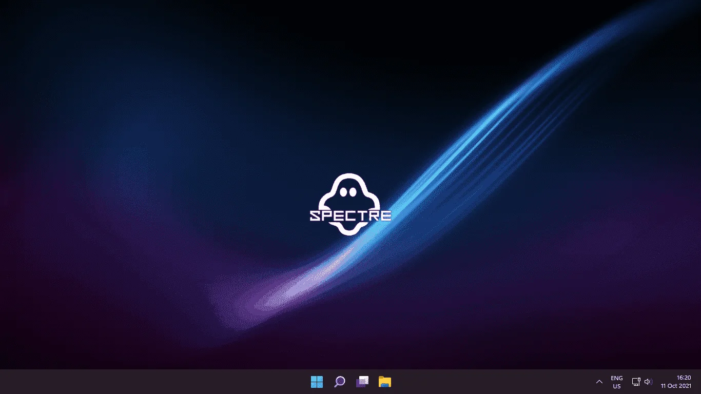This screenshot has height=394, width=701.
Task: Open the taskbar Search icon
Action: pyautogui.click(x=339, y=382)
